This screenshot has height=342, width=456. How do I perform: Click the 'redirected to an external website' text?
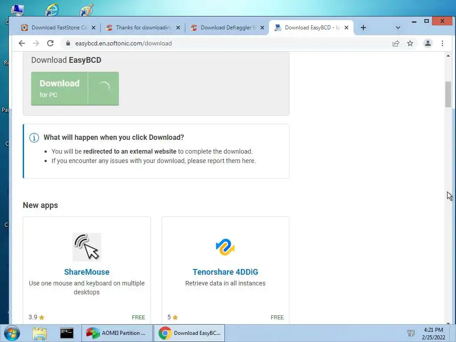[x=130, y=151]
